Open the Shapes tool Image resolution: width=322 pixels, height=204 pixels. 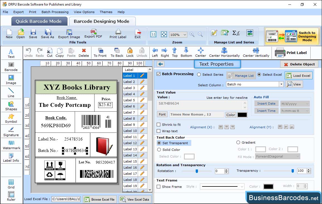coord(11,106)
